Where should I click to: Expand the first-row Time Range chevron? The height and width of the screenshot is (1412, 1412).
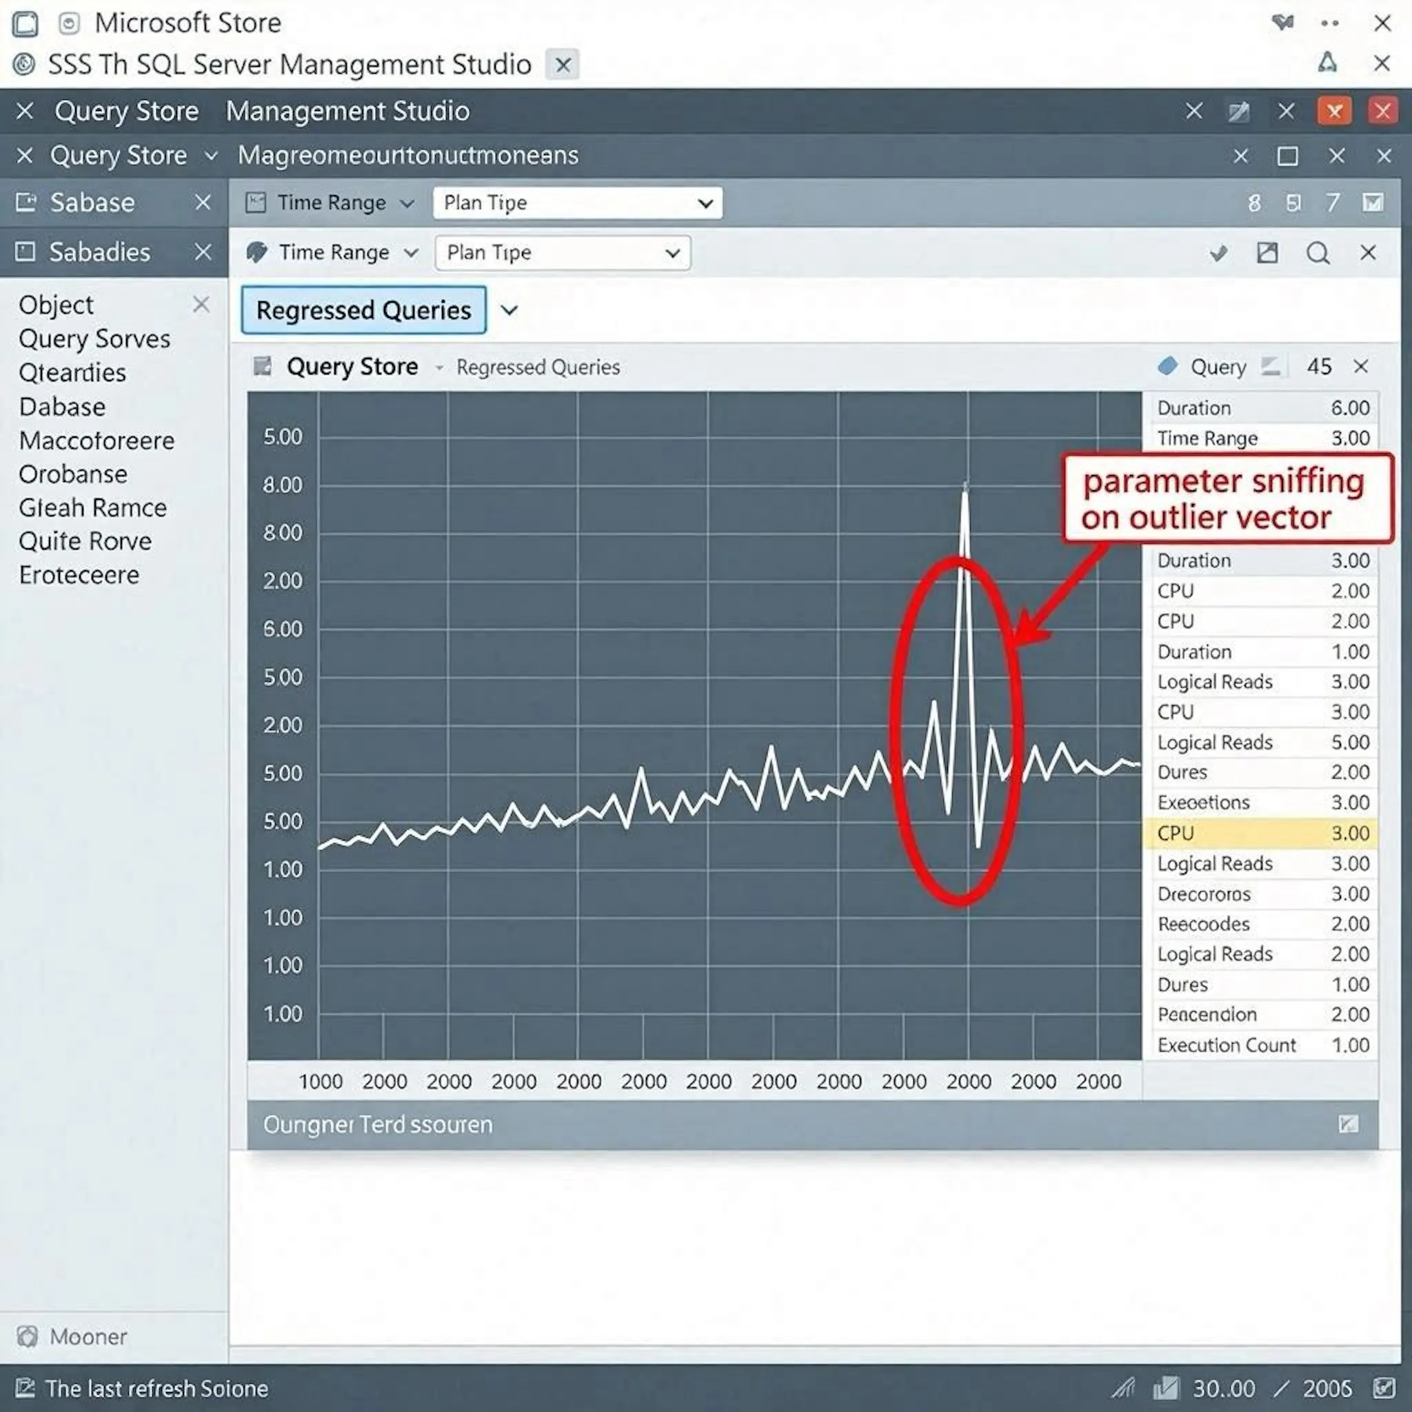407,203
